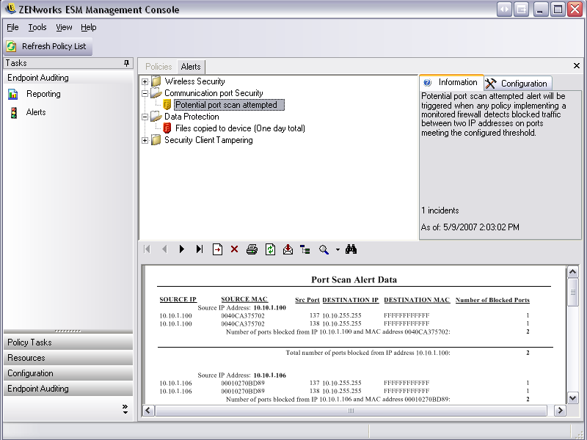This screenshot has height=440, width=587.
Task: Click the horizontal scrollbar right arrow
Action: (x=560, y=411)
